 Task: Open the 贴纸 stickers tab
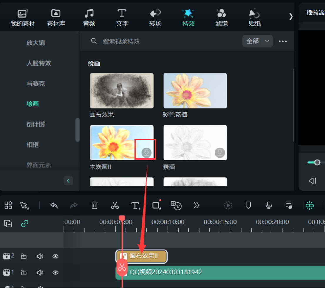click(255, 18)
